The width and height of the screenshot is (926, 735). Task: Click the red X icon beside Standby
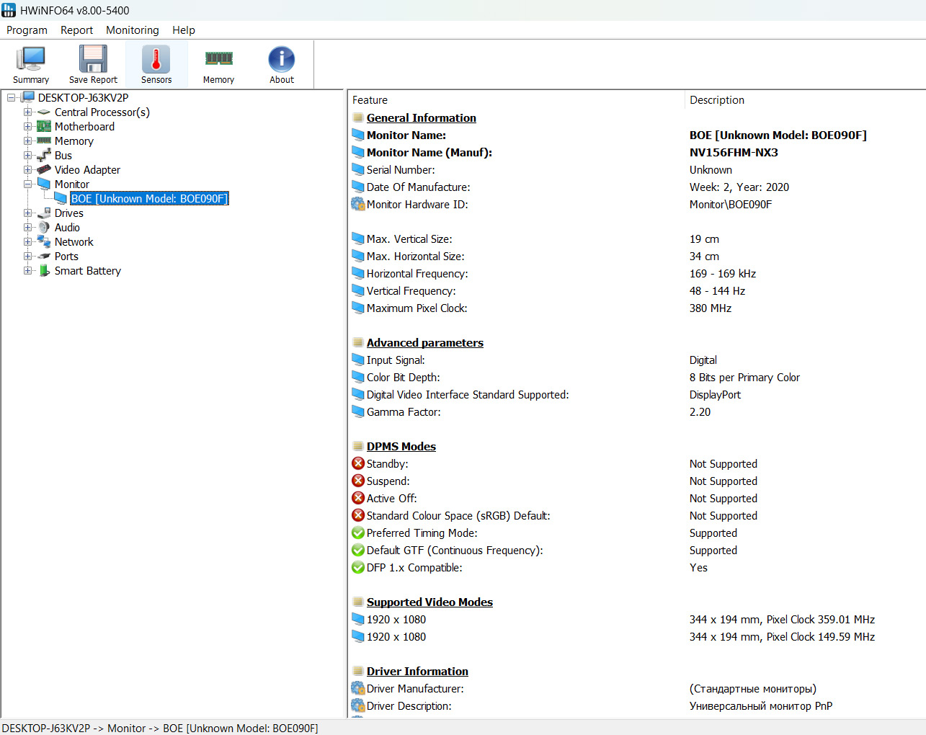click(358, 463)
